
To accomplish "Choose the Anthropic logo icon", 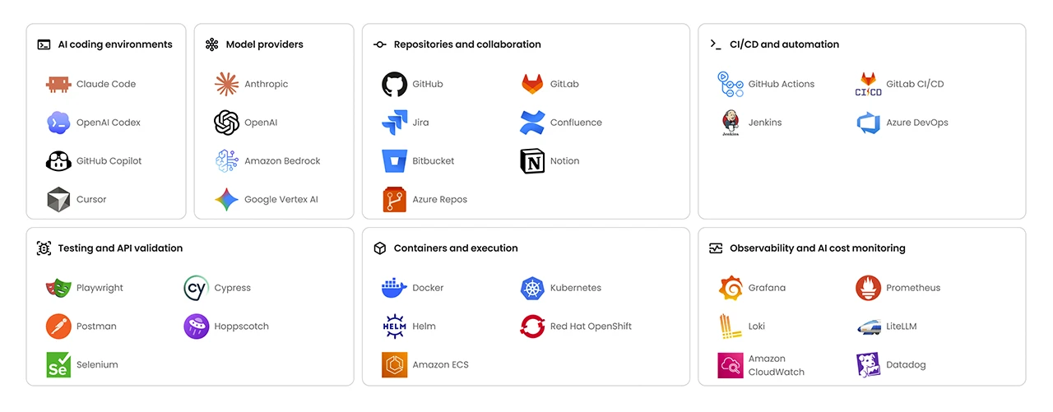I will click(x=226, y=84).
